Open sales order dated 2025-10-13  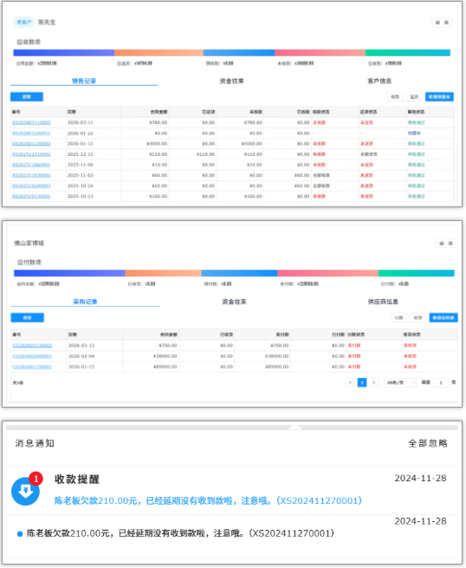(x=31, y=196)
